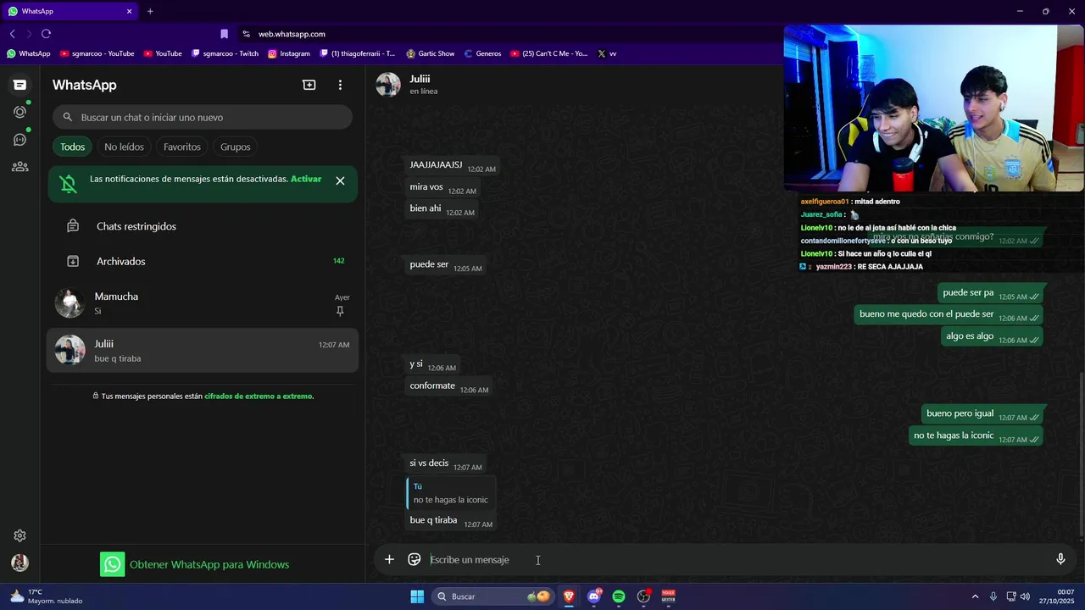This screenshot has width=1085, height=610.
Task: Click the tray volume speaker icon
Action: [x=1025, y=596]
